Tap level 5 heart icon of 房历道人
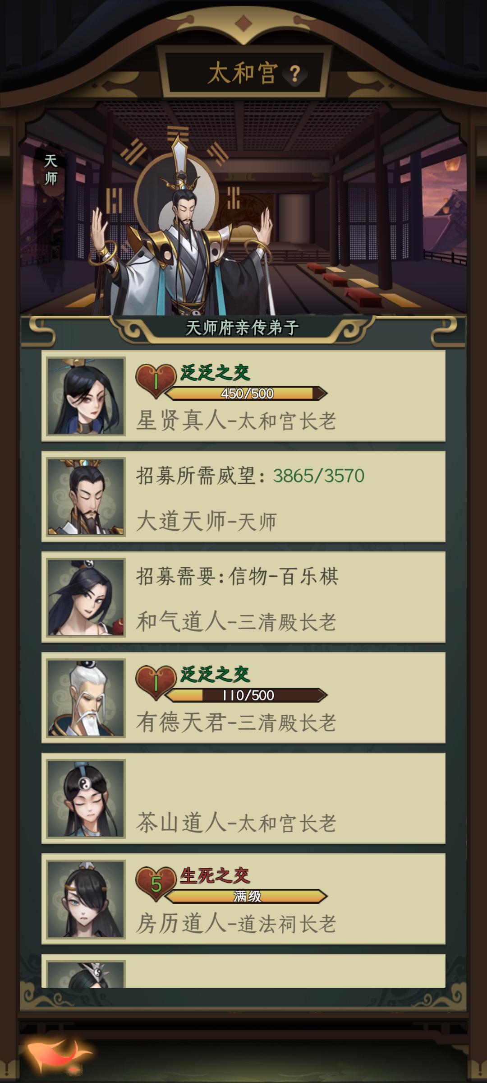The height and width of the screenshot is (1083, 487). pos(156,884)
